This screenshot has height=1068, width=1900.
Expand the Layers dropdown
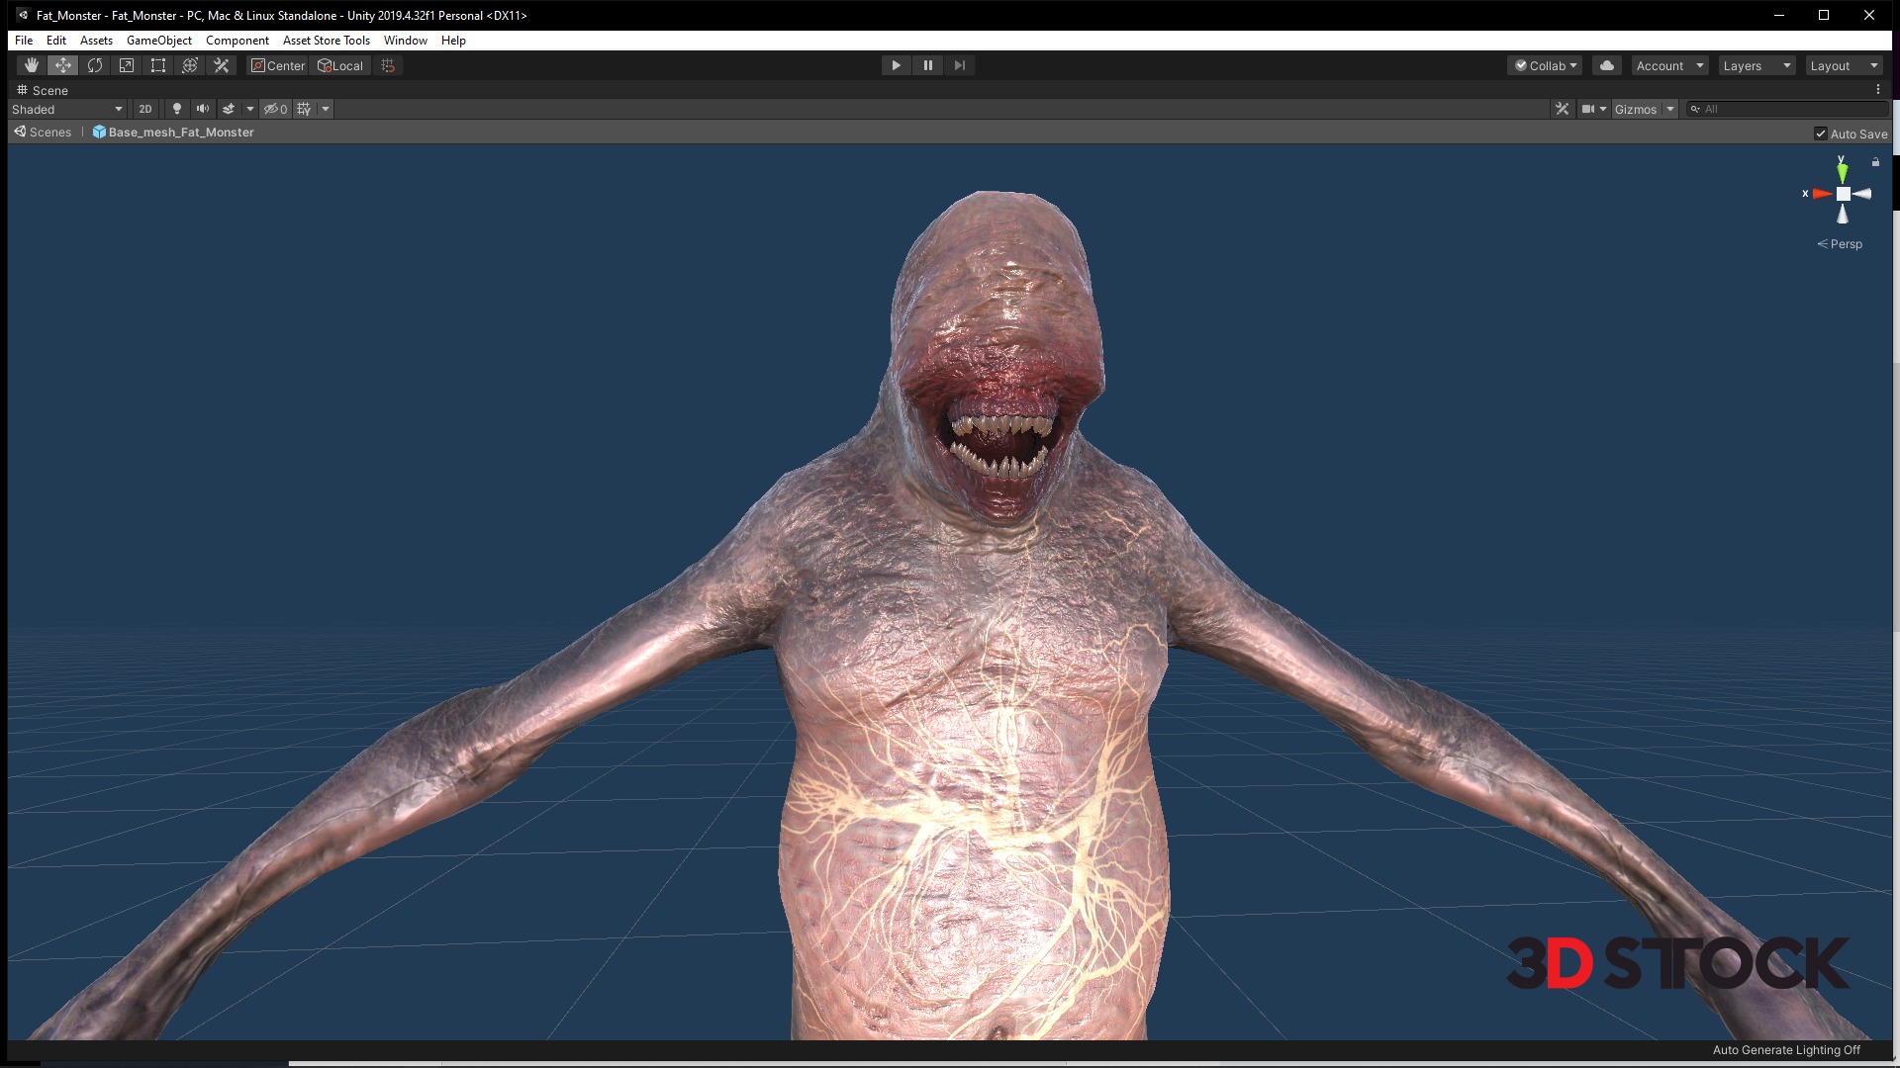pos(1757,65)
